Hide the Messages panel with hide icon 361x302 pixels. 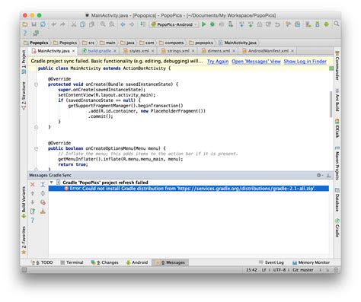(x=328, y=175)
